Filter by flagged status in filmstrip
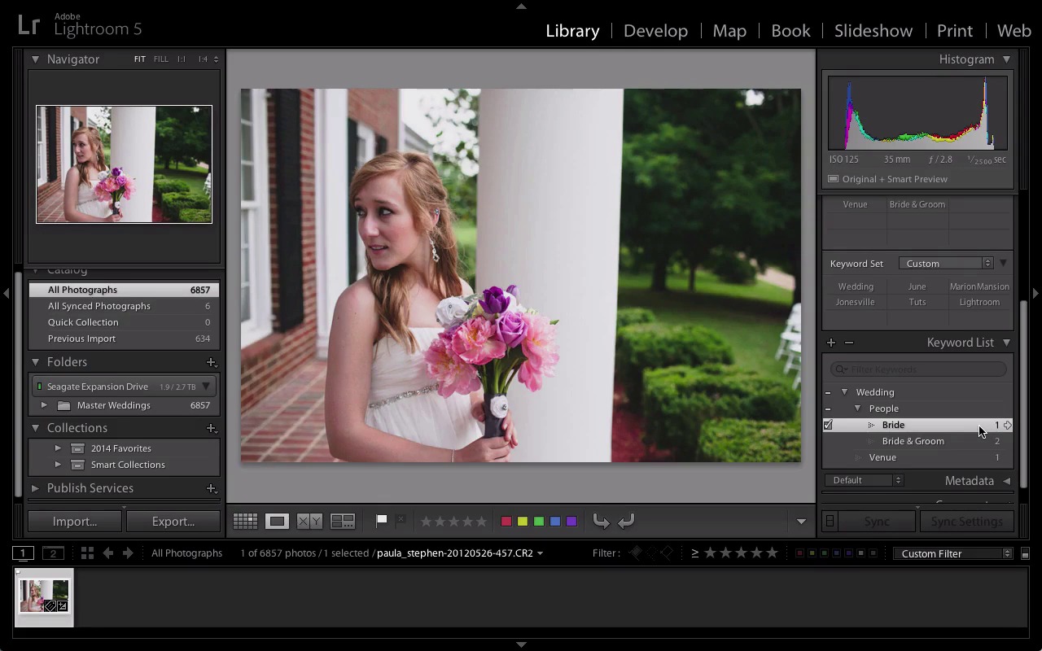Image resolution: width=1042 pixels, height=651 pixels. pos(636,553)
